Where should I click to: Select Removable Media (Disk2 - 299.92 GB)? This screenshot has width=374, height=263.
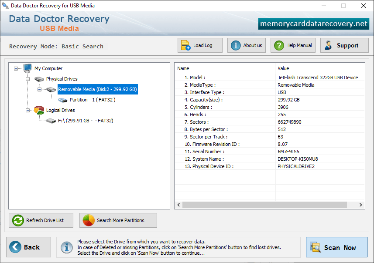click(98, 89)
